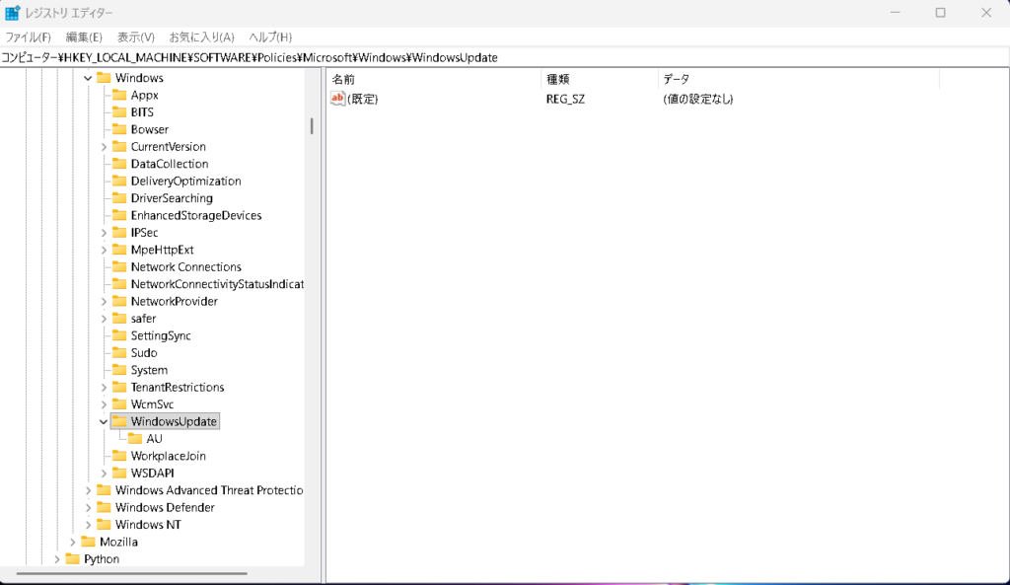
Task: Click the AU subkey folder icon
Action: [136, 439]
